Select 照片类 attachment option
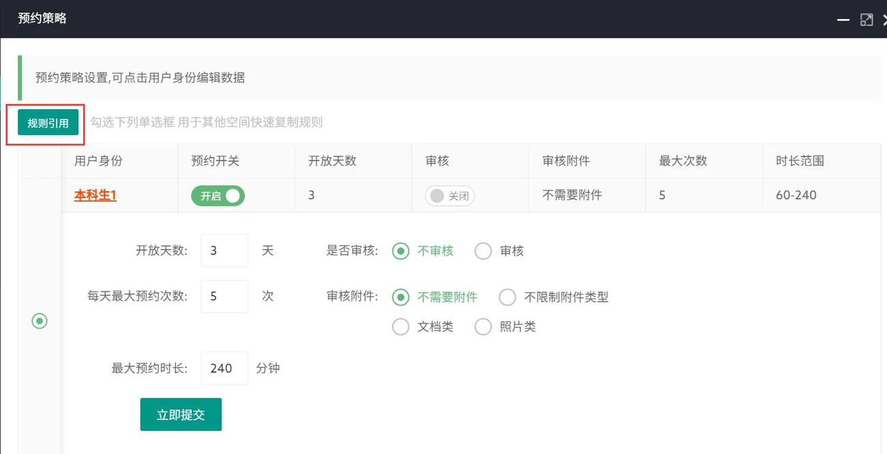Viewport: 887px width, 454px height. coord(506,327)
